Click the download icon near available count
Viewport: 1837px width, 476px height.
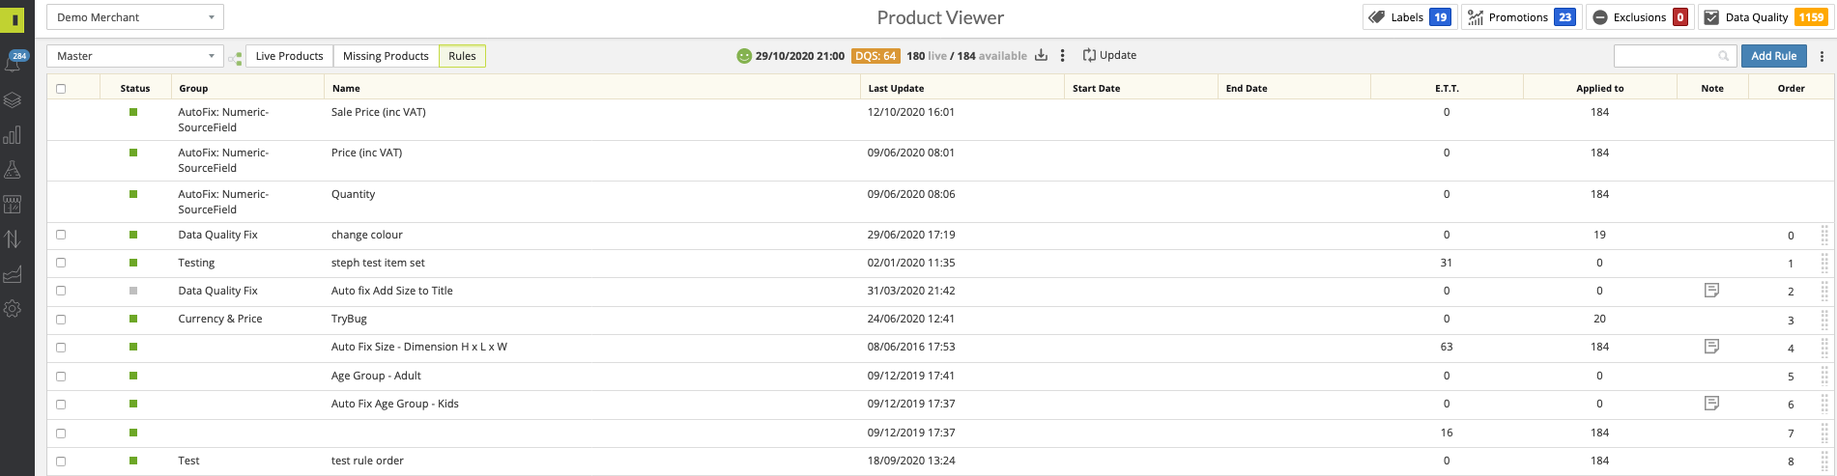point(1041,55)
